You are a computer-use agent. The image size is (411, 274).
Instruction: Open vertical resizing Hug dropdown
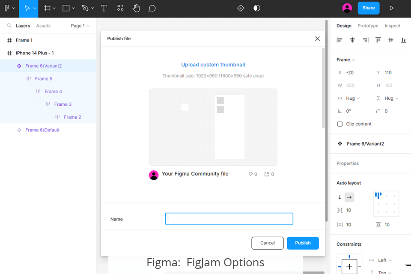coord(391,98)
